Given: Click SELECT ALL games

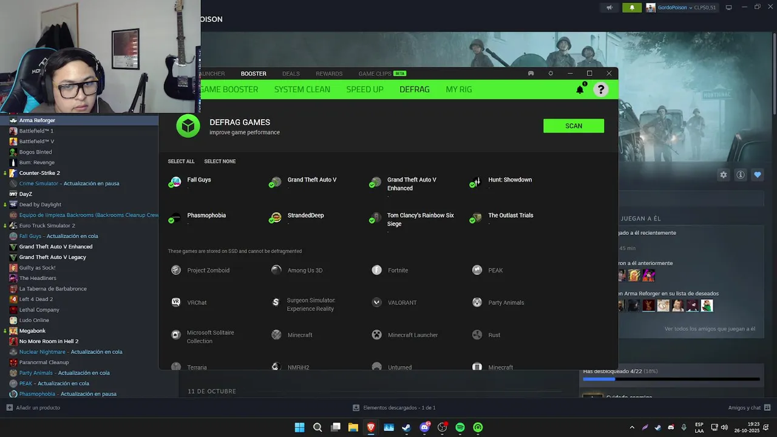Looking at the screenshot, I should click(x=181, y=161).
